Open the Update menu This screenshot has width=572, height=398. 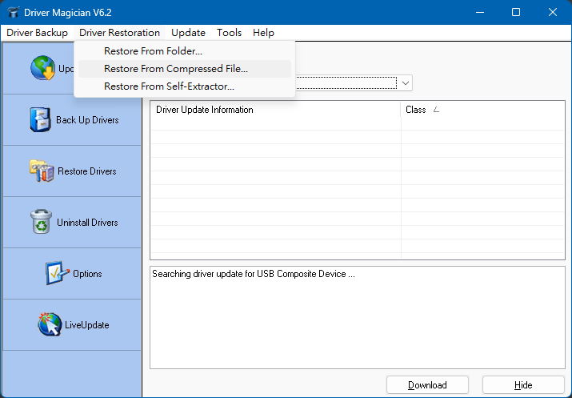[188, 33]
